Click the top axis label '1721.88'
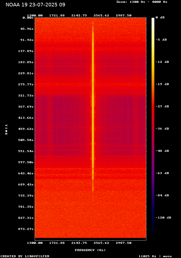The width and height of the screenshot is (181, 258). [x=57, y=16]
